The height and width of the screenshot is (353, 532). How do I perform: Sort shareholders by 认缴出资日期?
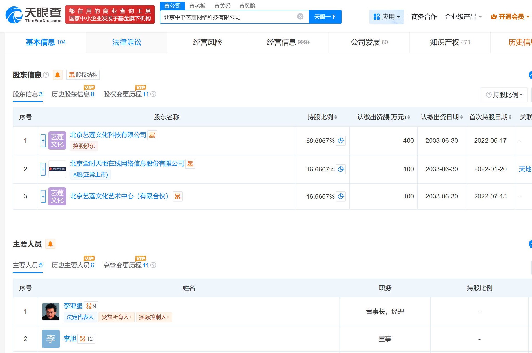tap(462, 117)
